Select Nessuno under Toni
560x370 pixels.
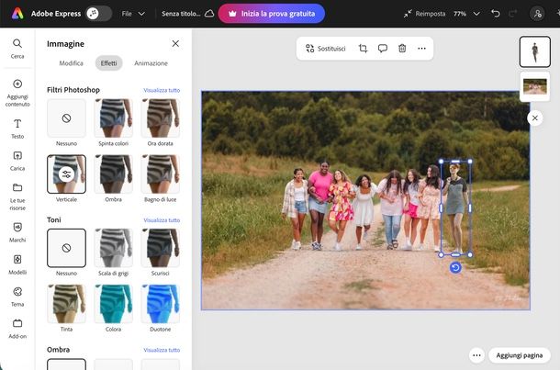coord(66,248)
